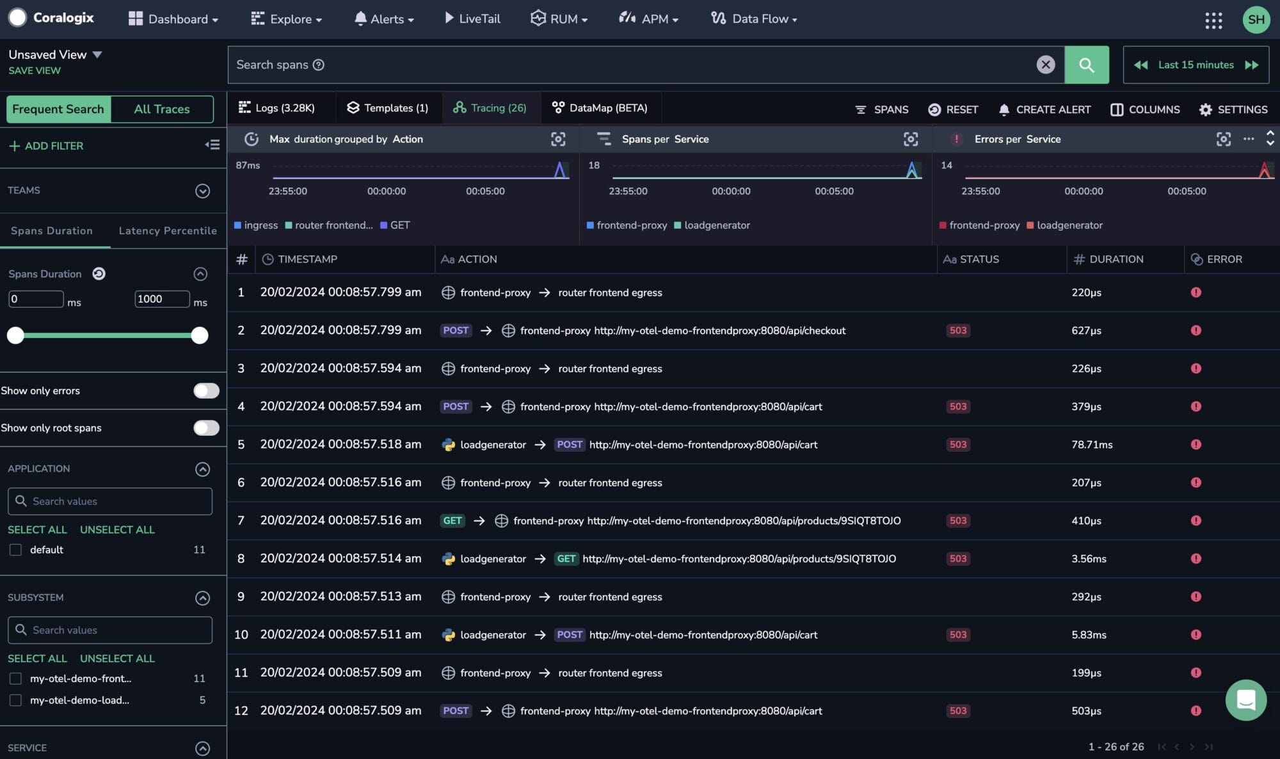Check the my-otel-demo-load subsystem checkbox

tap(15, 700)
